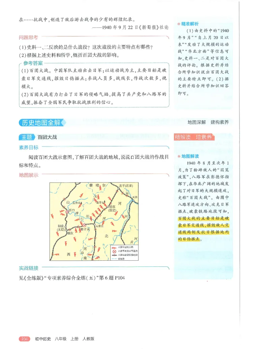The width and height of the screenshot is (270, 349).
Task: Click the 石家庄 label on the map
Action: [100, 226]
